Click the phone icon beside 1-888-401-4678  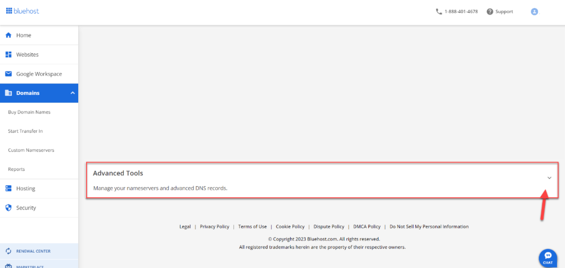coord(439,12)
